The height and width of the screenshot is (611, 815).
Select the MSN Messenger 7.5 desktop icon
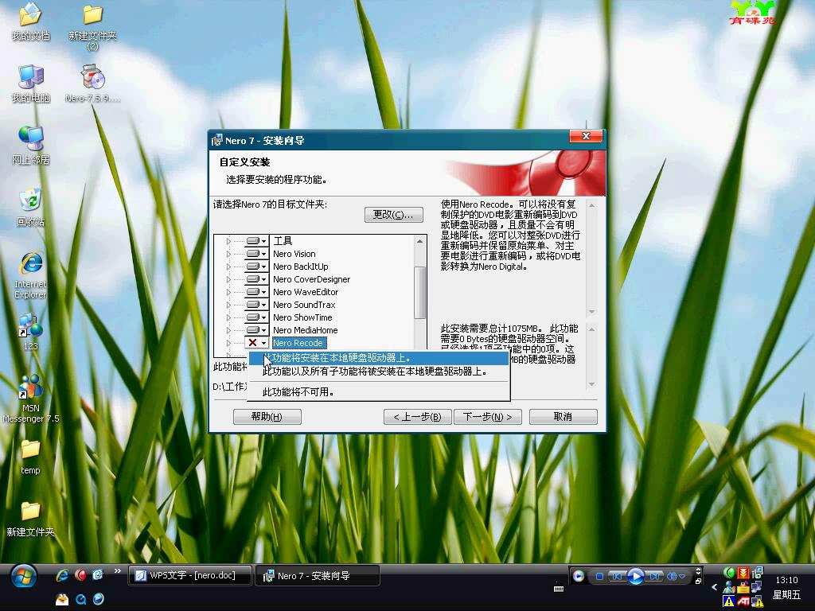(x=31, y=399)
